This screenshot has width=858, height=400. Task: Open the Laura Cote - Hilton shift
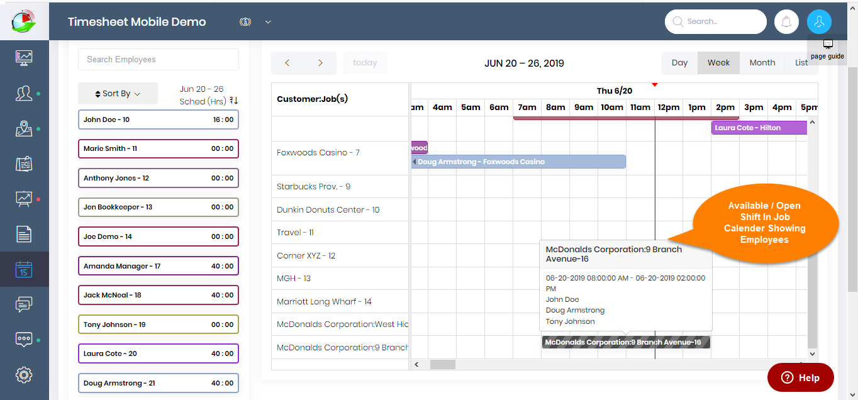click(759, 128)
